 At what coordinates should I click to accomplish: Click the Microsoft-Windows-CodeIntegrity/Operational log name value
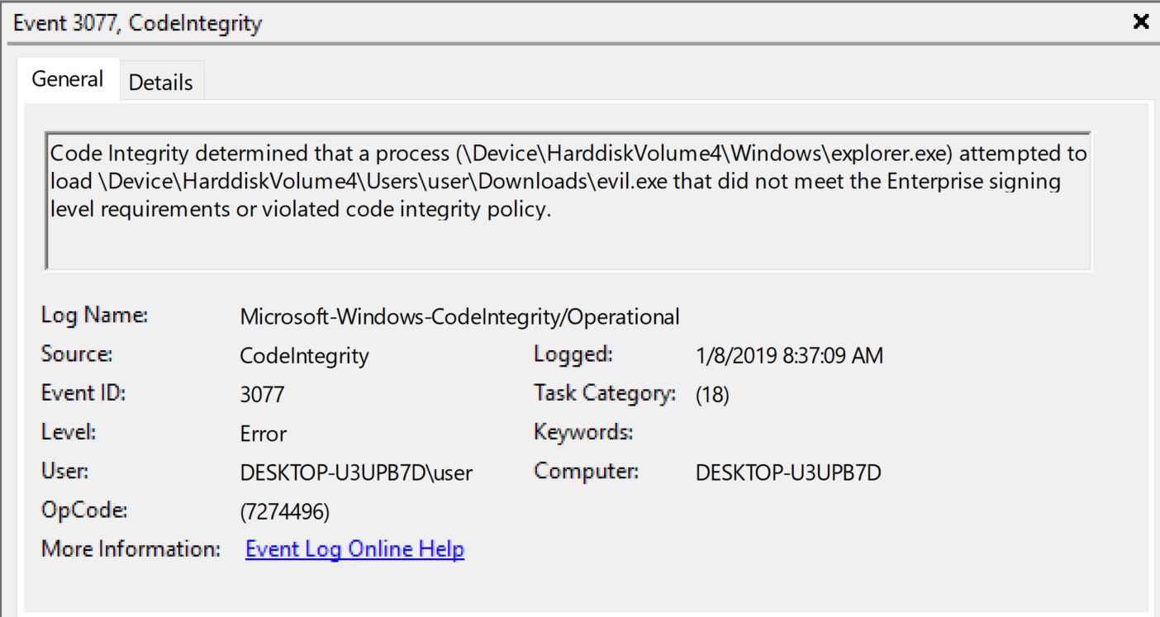click(x=459, y=316)
